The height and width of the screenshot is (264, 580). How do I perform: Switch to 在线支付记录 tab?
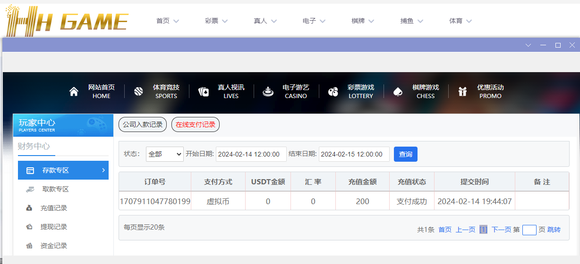[x=196, y=124]
